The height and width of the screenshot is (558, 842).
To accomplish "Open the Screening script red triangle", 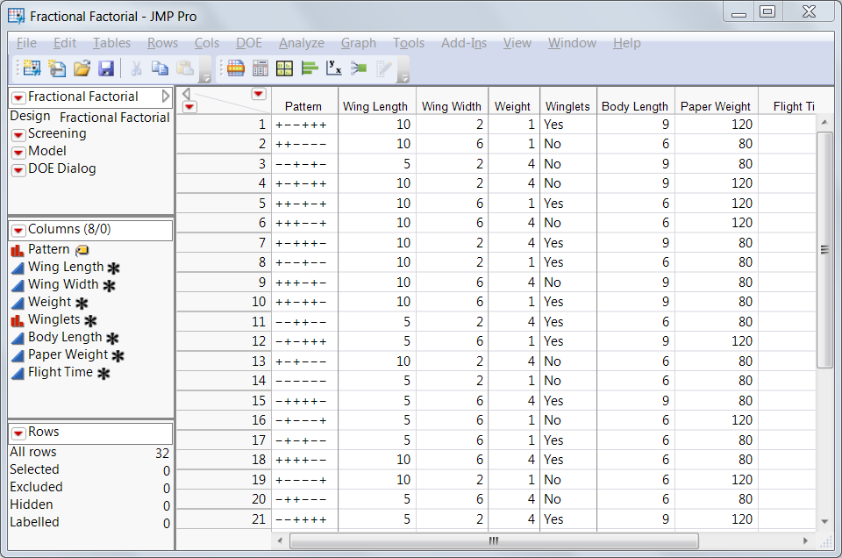I will (x=18, y=135).
